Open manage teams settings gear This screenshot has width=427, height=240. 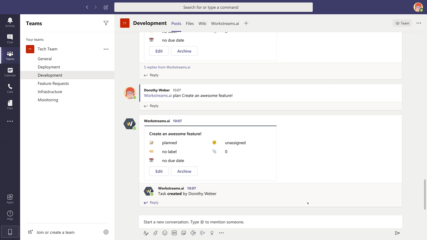[x=106, y=232]
